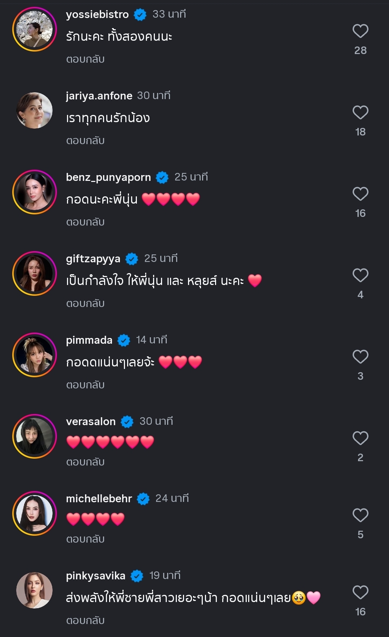Heart the giftzapyya comment

click(360, 275)
